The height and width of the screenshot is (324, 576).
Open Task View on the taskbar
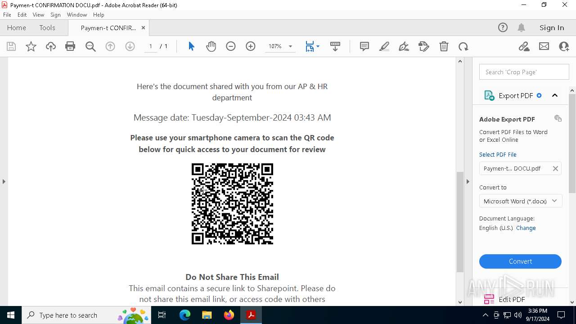point(162,315)
